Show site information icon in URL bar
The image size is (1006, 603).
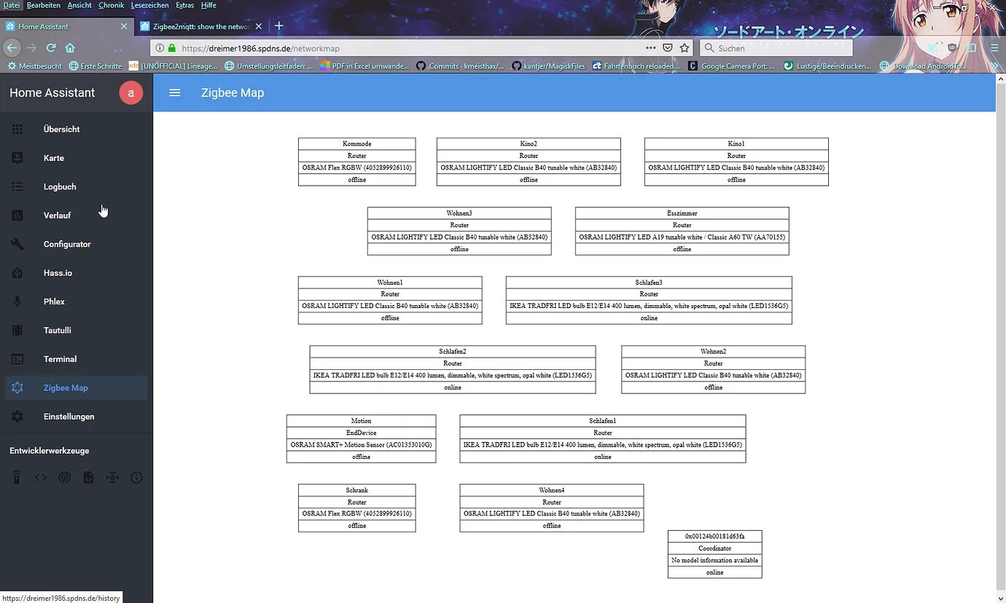(160, 48)
